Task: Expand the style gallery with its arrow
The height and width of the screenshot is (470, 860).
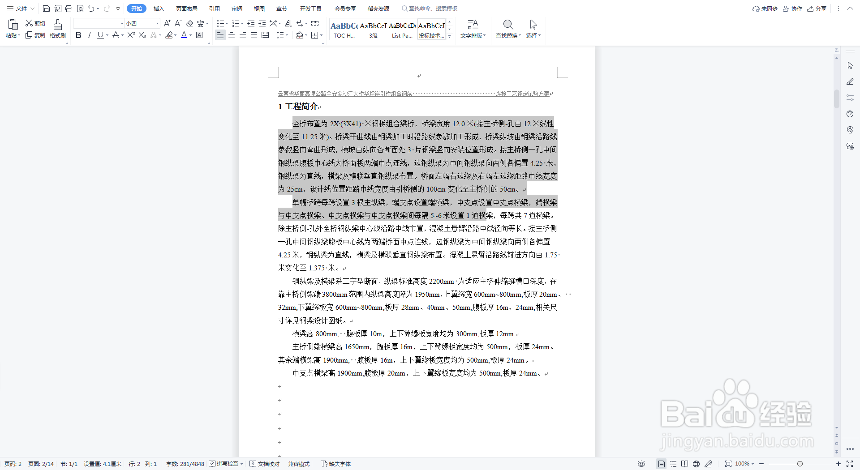Action: coord(449,36)
